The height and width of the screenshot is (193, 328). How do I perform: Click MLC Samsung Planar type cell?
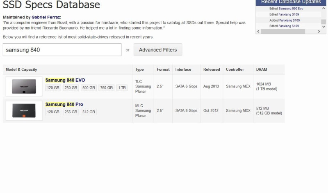click(x=143, y=110)
